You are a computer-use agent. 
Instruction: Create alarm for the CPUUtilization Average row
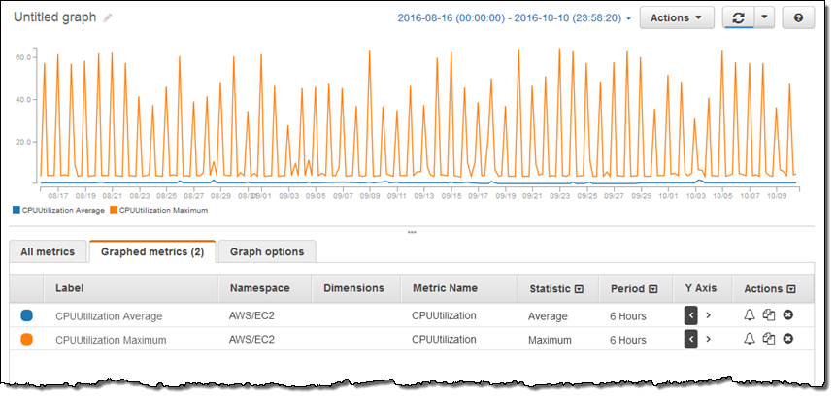click(749, 315)
